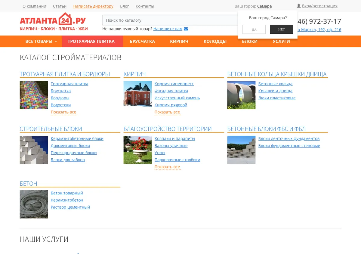
Task: Open the Керамзитобетонные блоки link
Action: pos(77,139)
